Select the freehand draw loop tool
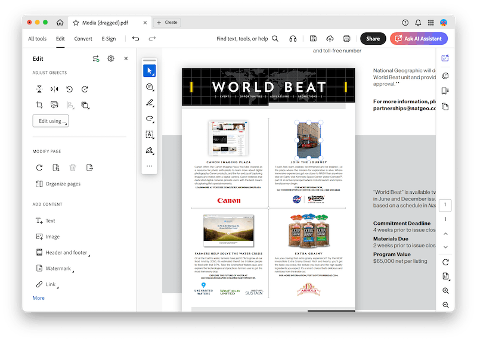This screenshot has width=477, height=341. [x=150, y=119]
